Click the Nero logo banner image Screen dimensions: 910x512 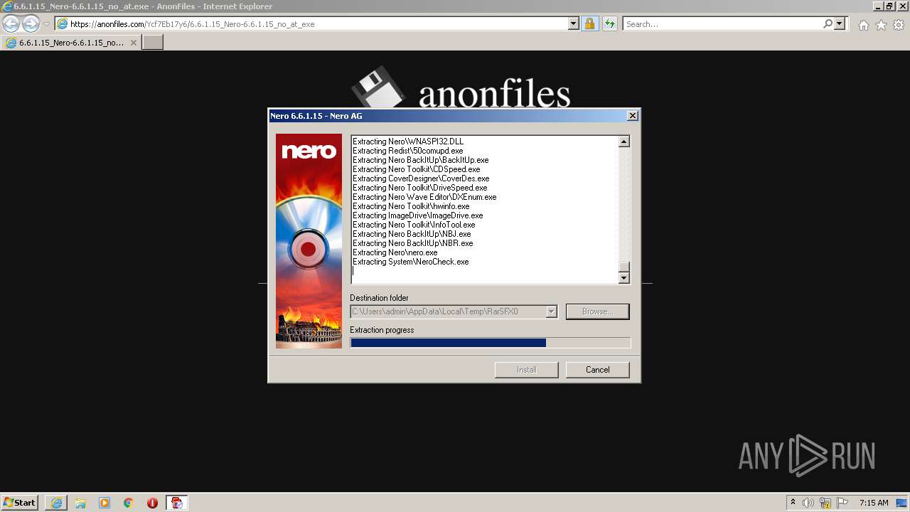click(309, 240)
